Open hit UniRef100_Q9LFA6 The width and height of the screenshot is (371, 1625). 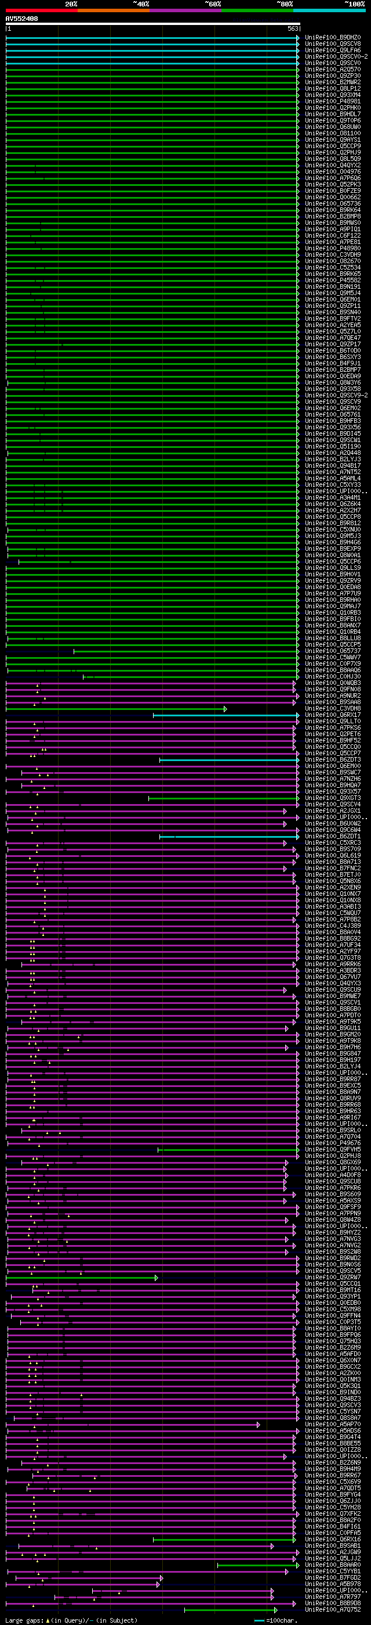point(333,51)
